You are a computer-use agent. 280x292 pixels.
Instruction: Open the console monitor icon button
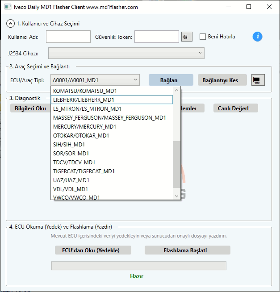tap(258, 80)
